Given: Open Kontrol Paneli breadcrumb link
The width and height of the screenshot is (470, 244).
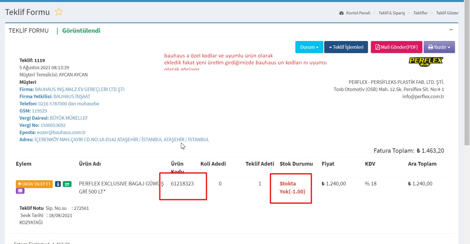Looking at the screenshot, I should (358, 13).
